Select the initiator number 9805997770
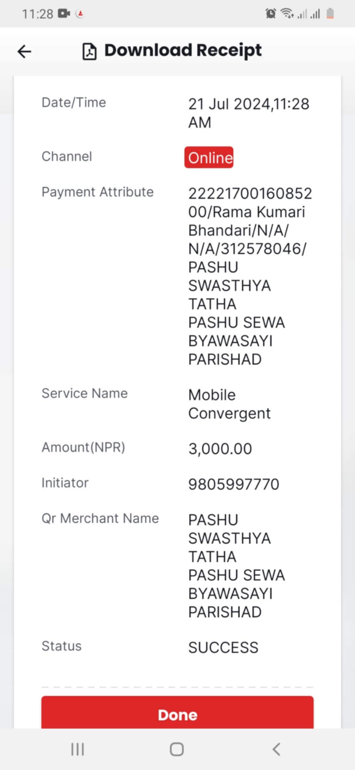The height and width of the screenshot is (770, 355). pos(234,484)
